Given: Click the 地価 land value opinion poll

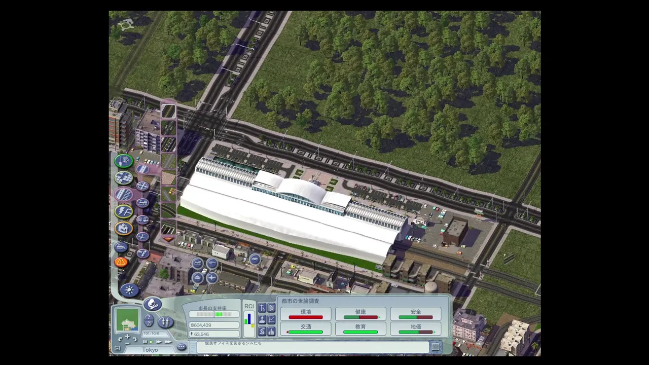Looking at the screenshot, I should (416, 329).
